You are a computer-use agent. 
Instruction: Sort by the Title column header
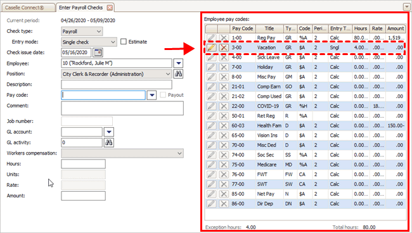[269, 28]
